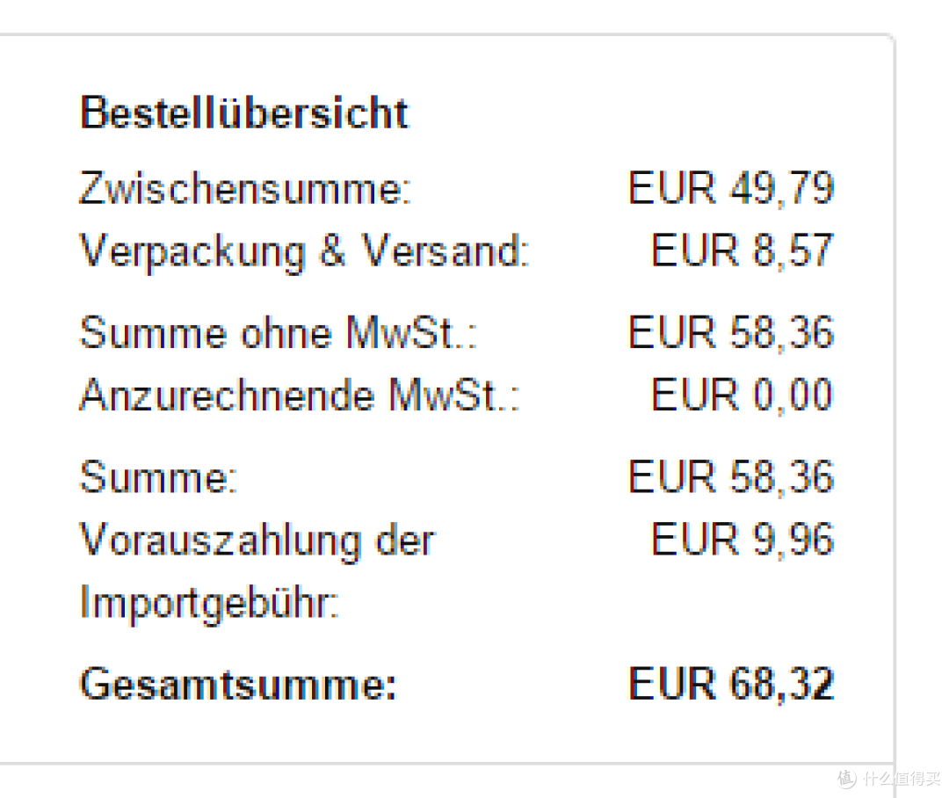Click the ampersand in Verpackung & Versand
The height and width of the screenshot is (798, 949).
[x=332, y=250]
